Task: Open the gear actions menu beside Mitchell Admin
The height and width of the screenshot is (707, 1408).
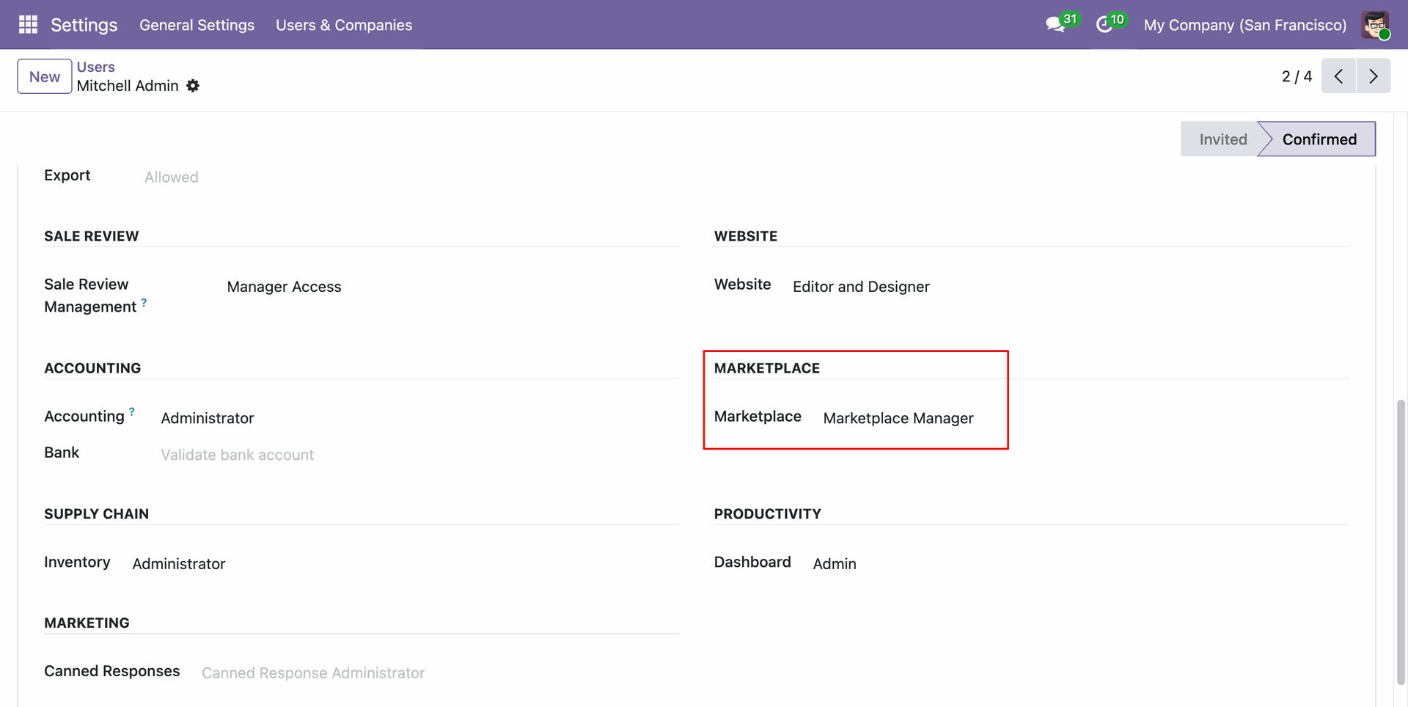Action: coord(193,86)
